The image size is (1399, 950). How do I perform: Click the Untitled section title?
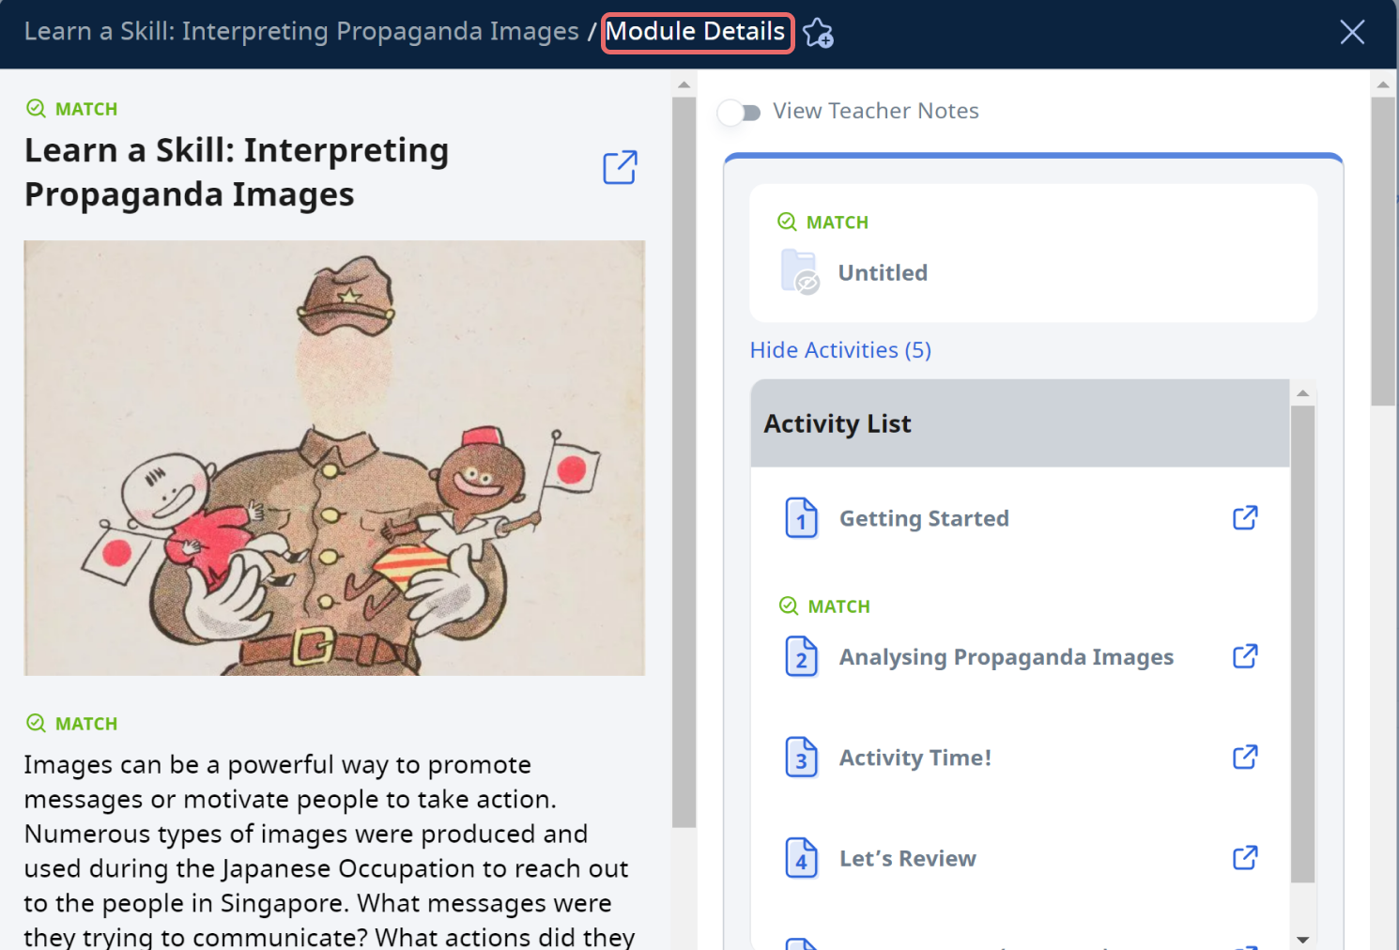[883, 272]
